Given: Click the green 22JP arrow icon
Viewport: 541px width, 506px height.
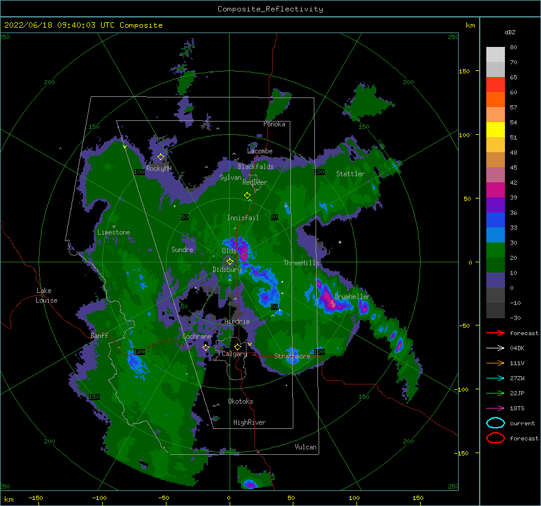Looking at the screenshot, I should click(495, 393).
